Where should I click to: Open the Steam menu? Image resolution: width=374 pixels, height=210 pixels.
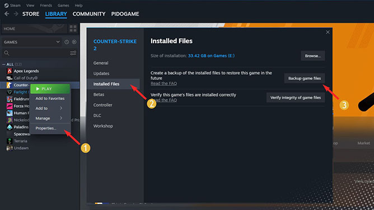click(12, 5)
